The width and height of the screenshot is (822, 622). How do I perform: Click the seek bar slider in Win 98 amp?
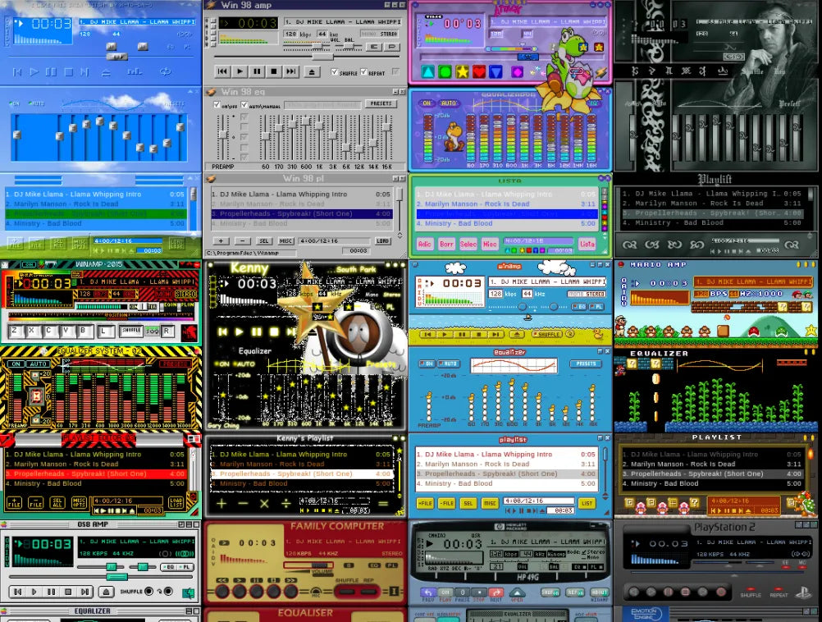pyautogui.click(x=324, y=57)
